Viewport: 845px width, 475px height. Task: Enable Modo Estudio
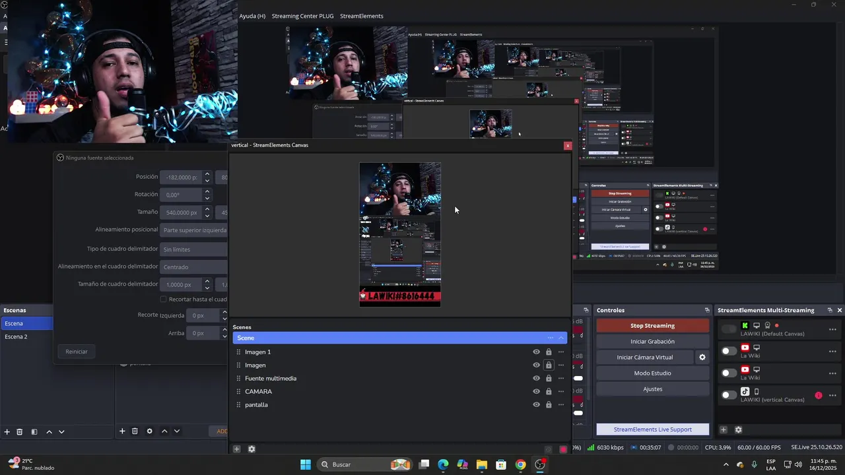(x=652, y=373)
